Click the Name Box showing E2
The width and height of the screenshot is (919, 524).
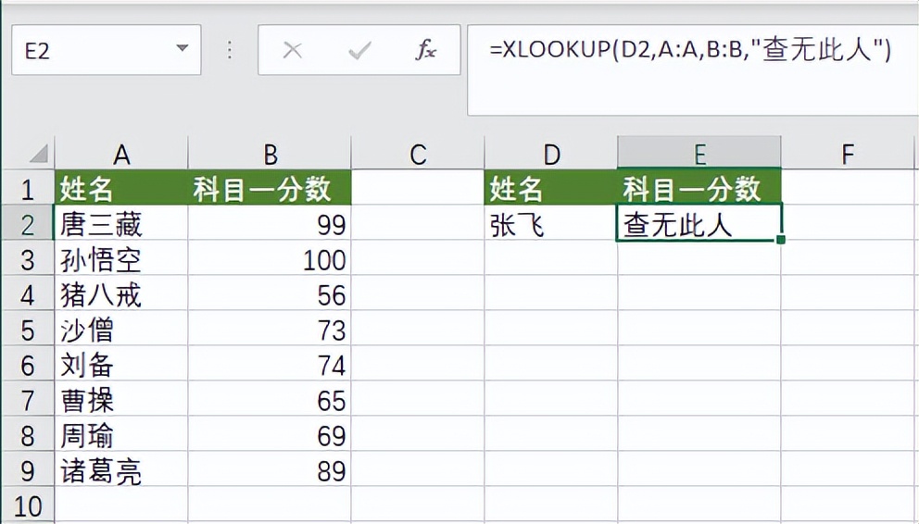[x=107, y=50]
